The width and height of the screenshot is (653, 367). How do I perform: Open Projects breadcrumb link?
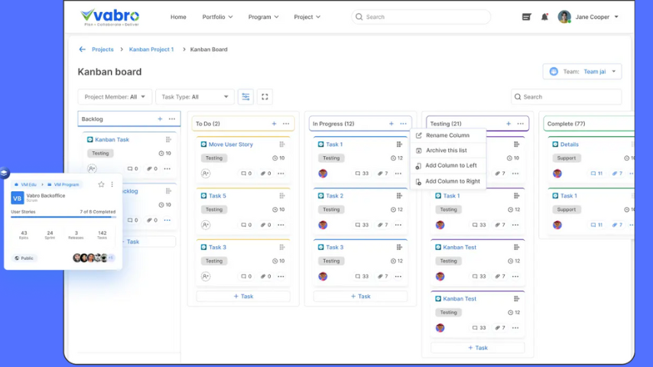coord(102,49)
